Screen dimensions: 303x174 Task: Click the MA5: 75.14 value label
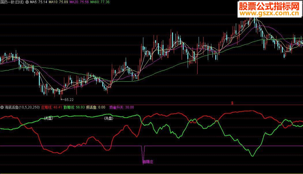pyautogui.click(x=38, y=2)
